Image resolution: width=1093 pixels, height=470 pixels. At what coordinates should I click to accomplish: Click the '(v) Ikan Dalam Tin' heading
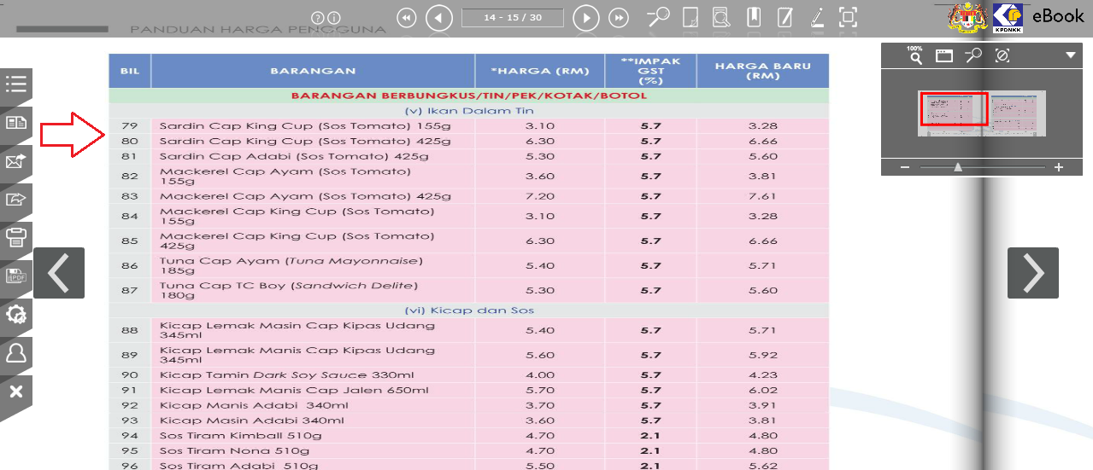pyautogui.click(x=468, y=111)
